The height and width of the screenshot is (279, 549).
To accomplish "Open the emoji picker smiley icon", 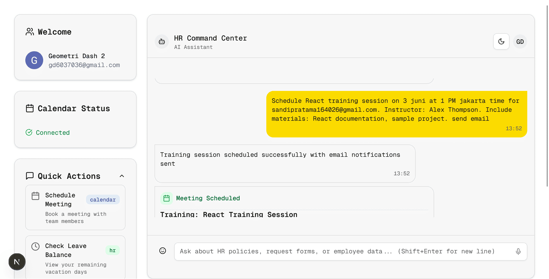I will [163, 251].
